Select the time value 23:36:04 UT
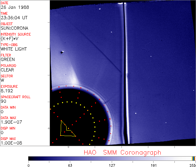The height and width of the screenshot is (167, 196). [x=13, y=18]
